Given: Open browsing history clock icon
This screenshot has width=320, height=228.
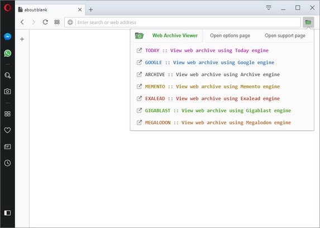Looking at the screenshot, I should (8, 163).
